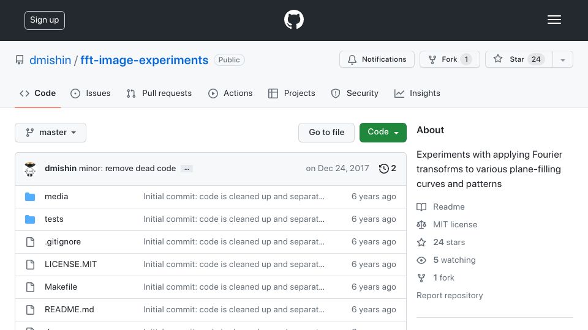This screenshot has width=588, height=330.
Task: Click the 5 watching link
Action: tap(454, 260)
